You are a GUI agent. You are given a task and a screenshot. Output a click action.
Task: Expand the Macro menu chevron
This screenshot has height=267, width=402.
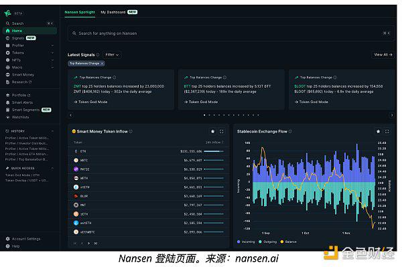click(52, 68)
